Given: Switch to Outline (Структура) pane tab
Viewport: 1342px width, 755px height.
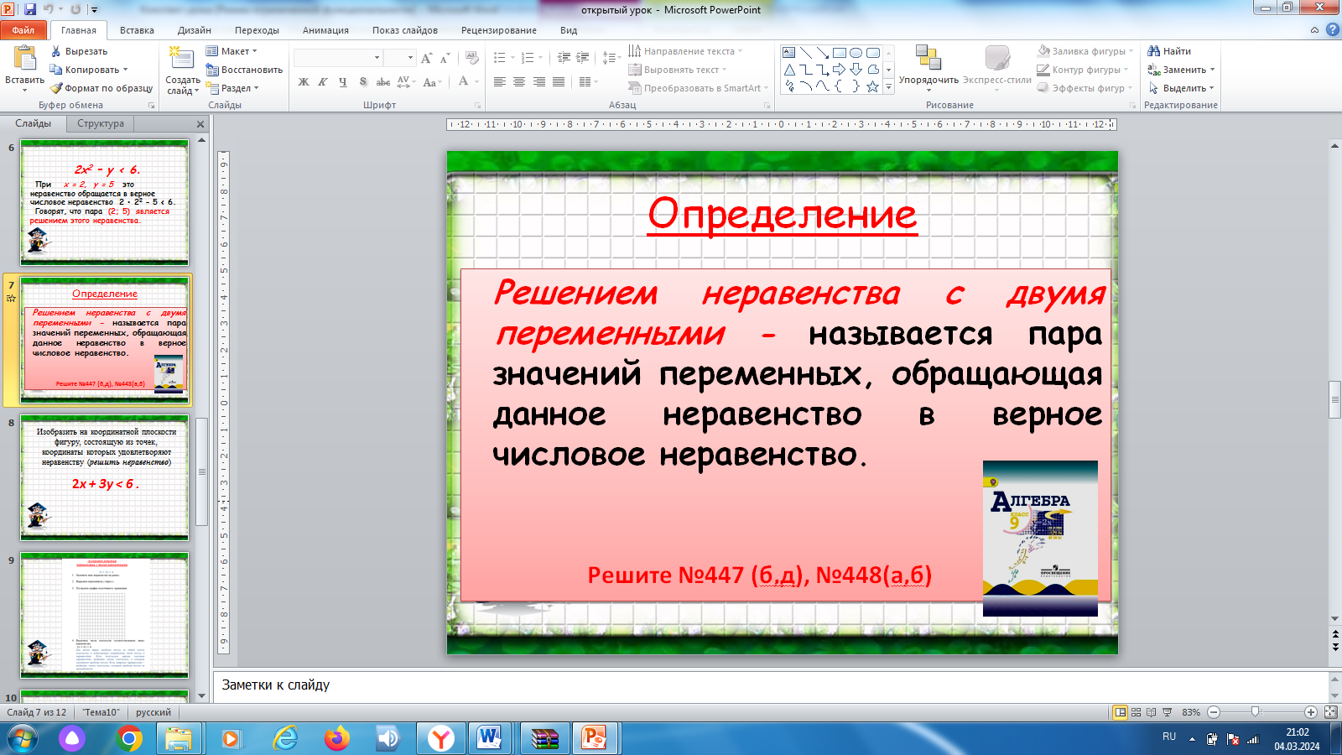Looking at the screenshot, I should tap(101, 123).
